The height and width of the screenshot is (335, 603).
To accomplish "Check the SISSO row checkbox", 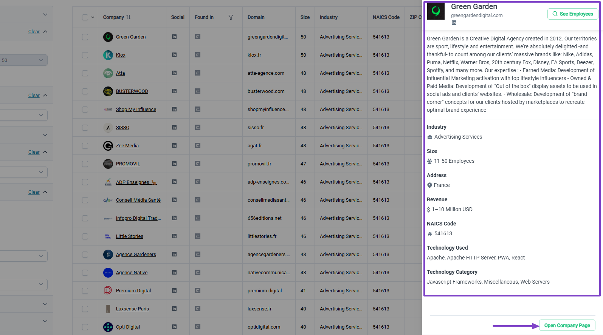I will [85, 128].
